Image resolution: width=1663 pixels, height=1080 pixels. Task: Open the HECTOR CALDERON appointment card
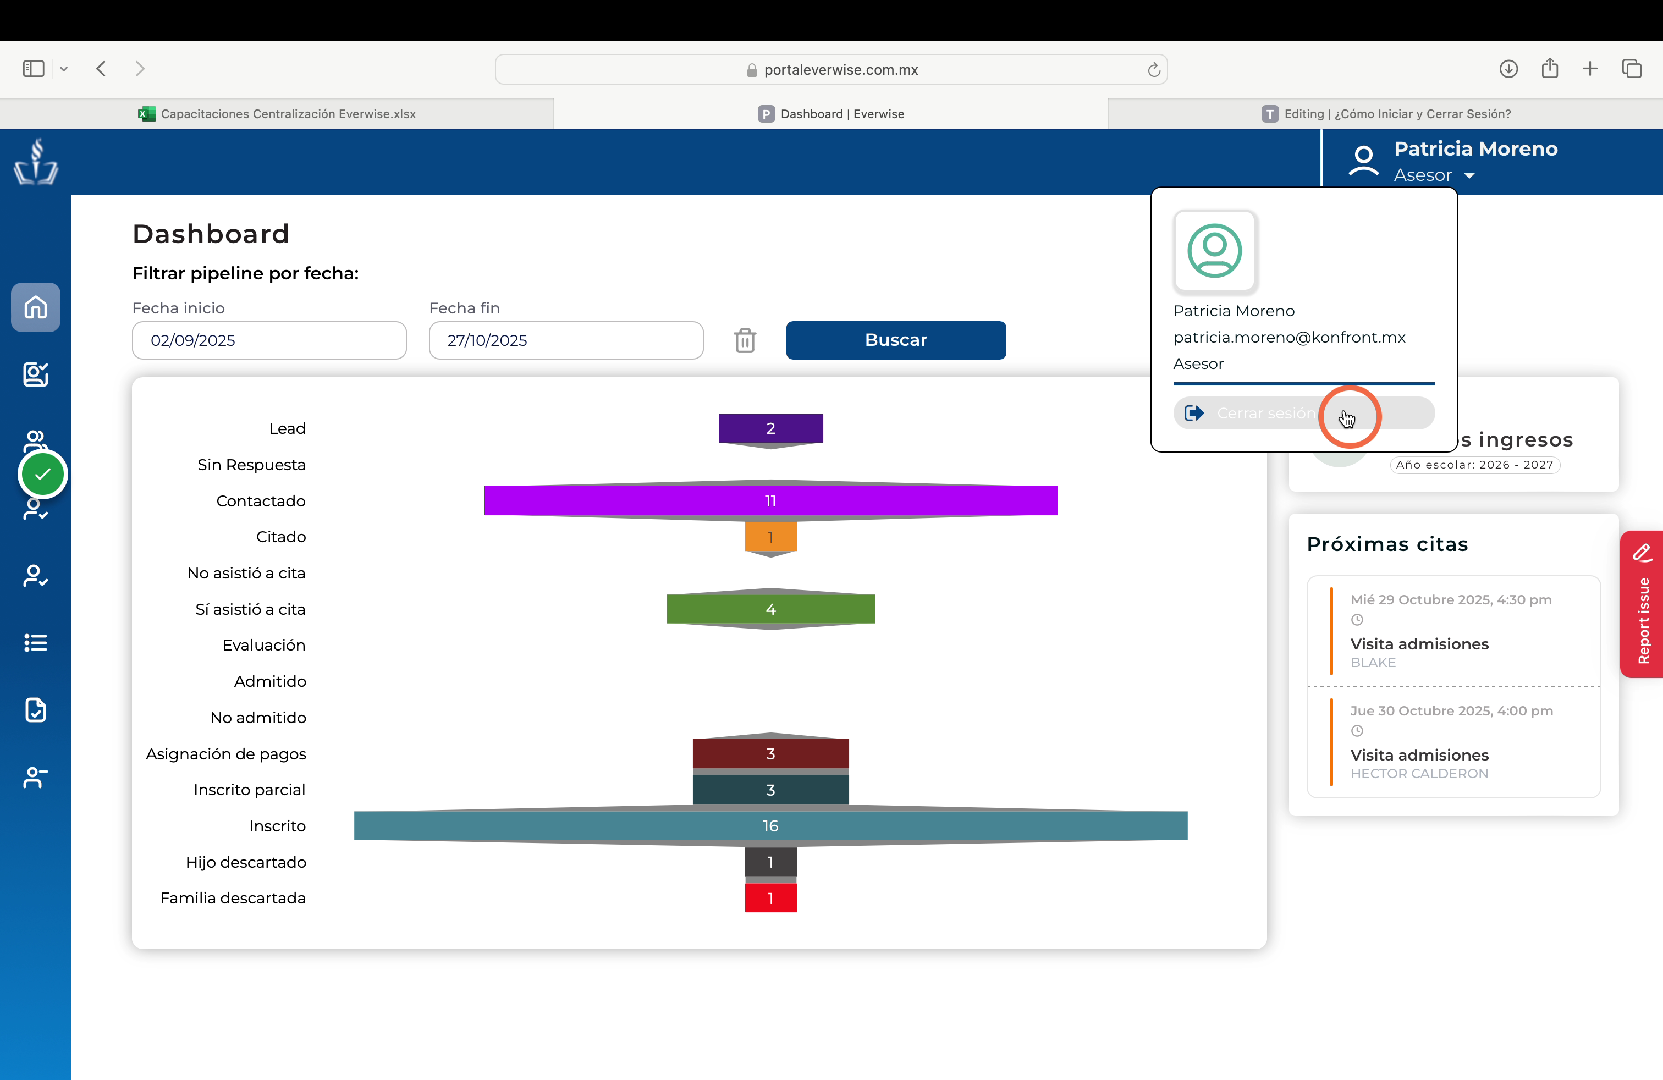tap(1453, 742)
